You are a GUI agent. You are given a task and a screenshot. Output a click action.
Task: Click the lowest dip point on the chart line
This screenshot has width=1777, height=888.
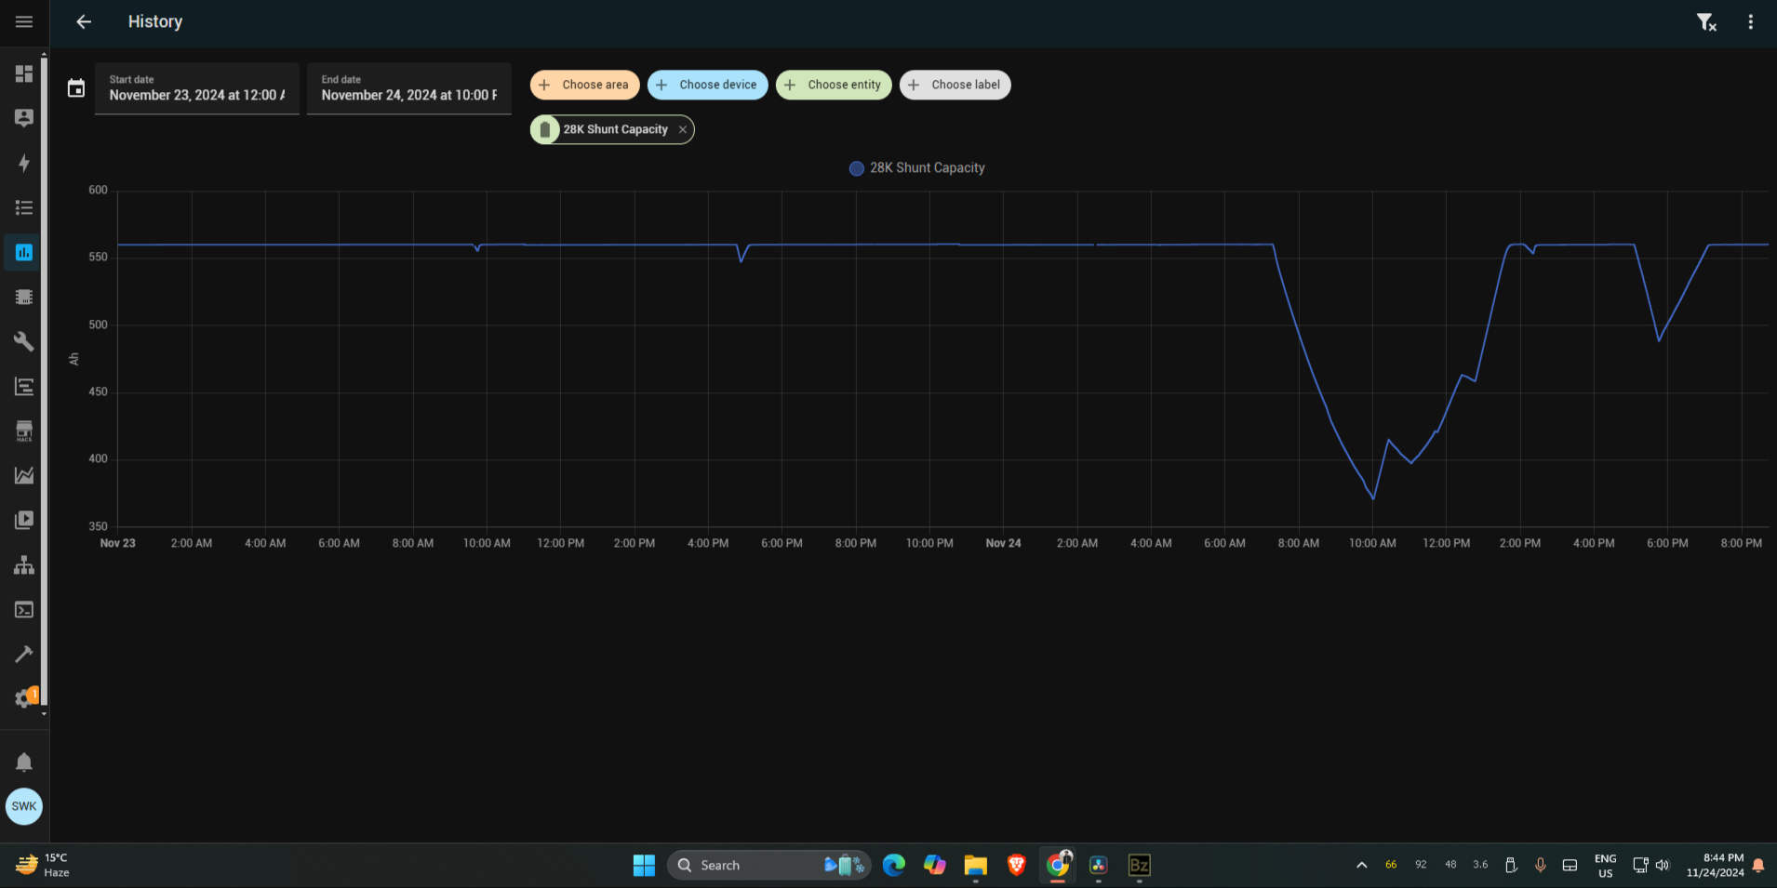coord(1373,498)
